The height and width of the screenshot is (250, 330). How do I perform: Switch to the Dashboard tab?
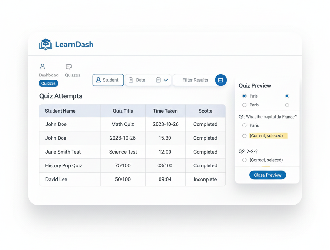pyautogui.click(x=49, y=75)
